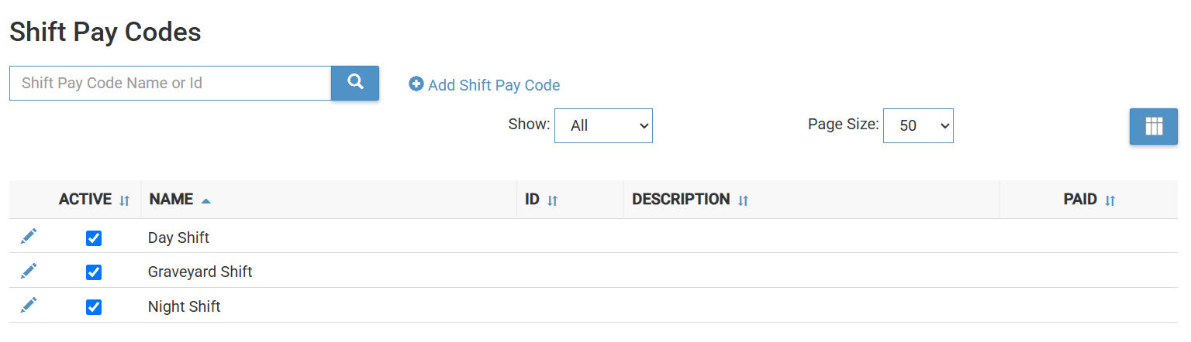
Task: Focus the Shift Pay Code search field
Action: coord(171,83)
